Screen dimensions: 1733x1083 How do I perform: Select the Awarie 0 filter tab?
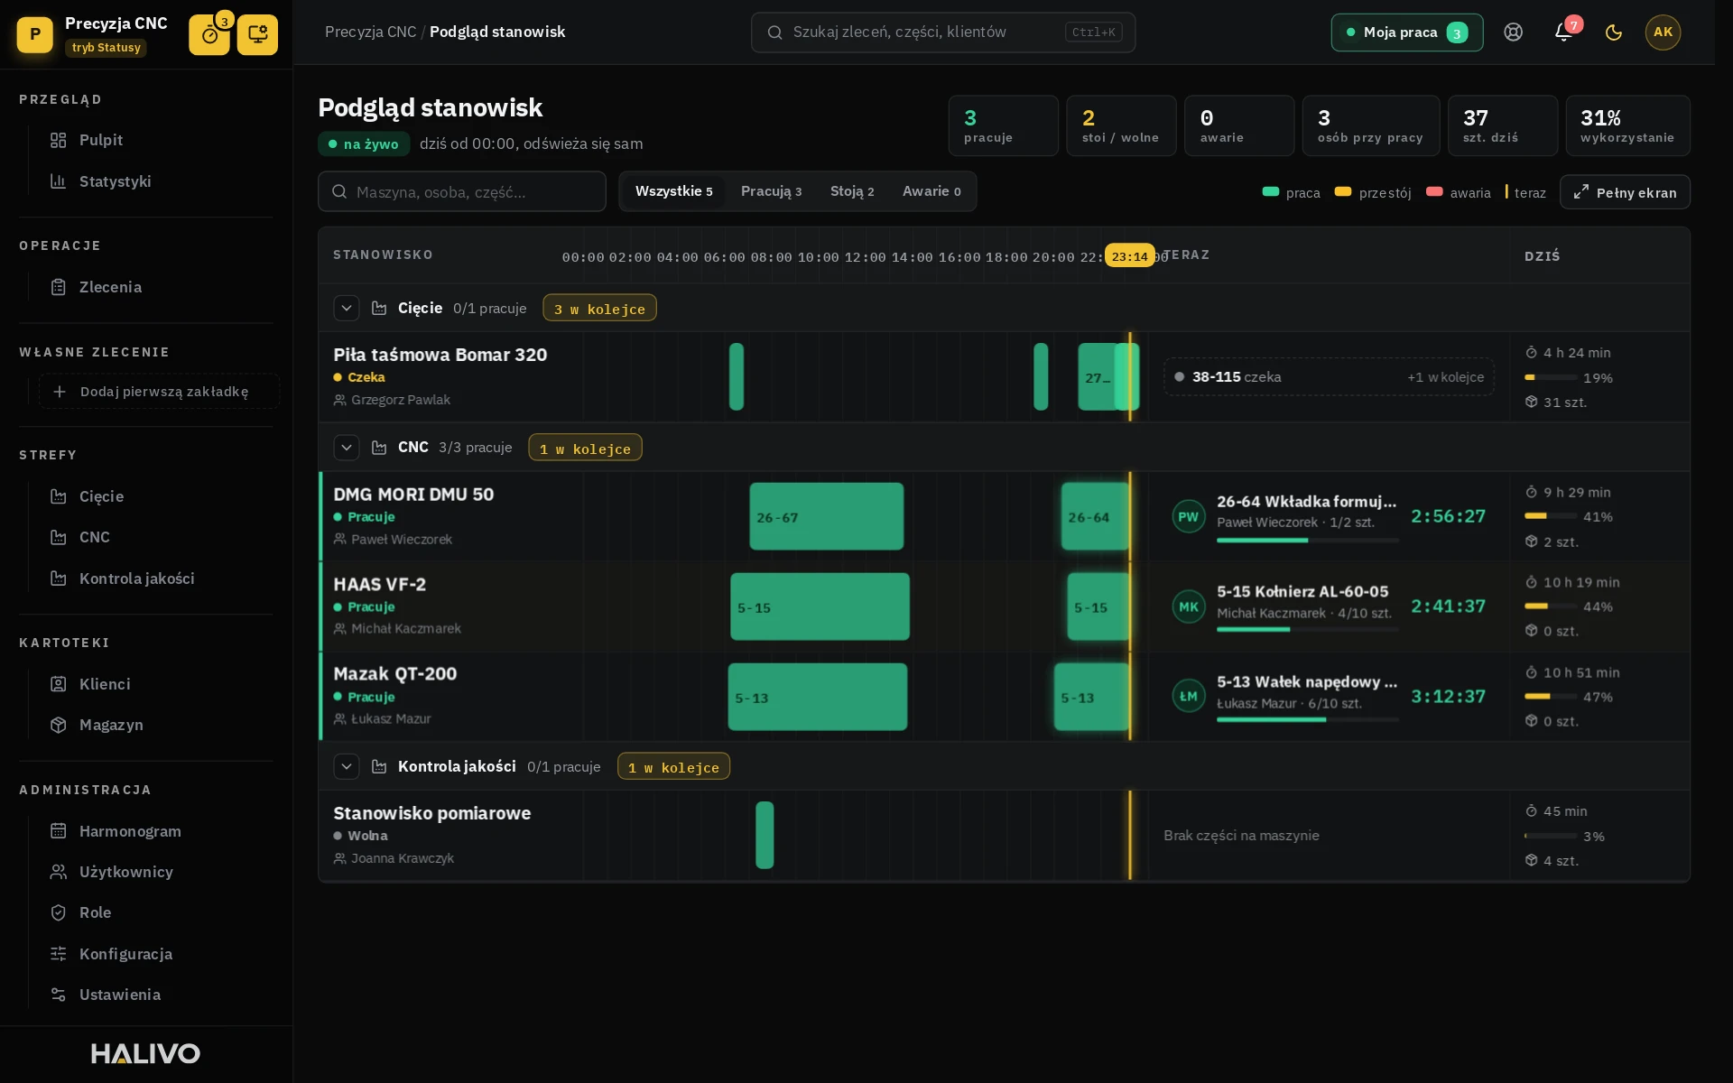coord(931,191)
